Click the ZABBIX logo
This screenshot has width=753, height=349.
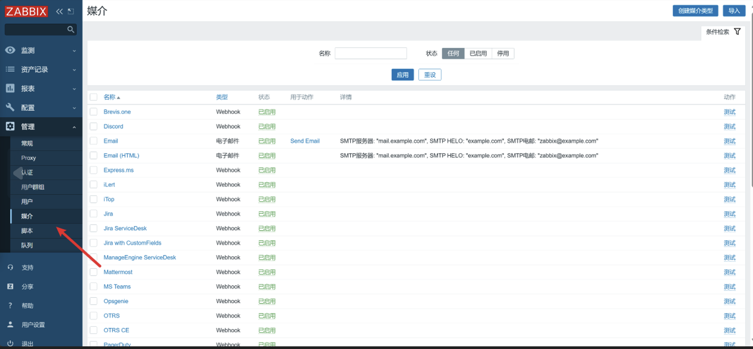pyautogui.click(x=26, y=11)
